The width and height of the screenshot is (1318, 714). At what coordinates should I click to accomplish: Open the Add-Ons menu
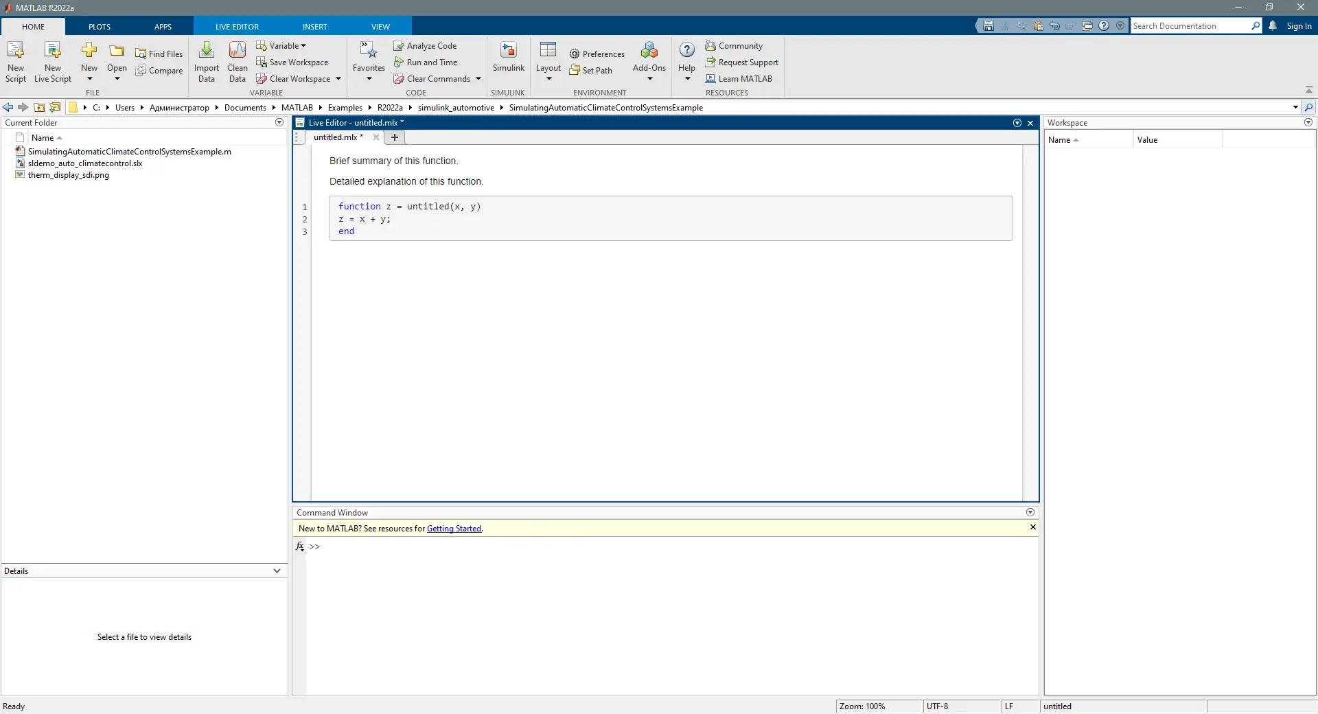(x=649, y=62)
